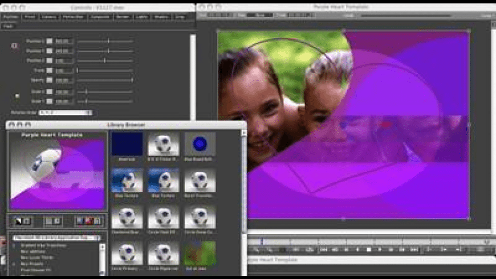The width and height of the screenshot is (496, 279).
Task: Toggle the Position X animation checkbox
Action: tap(50, 41)
